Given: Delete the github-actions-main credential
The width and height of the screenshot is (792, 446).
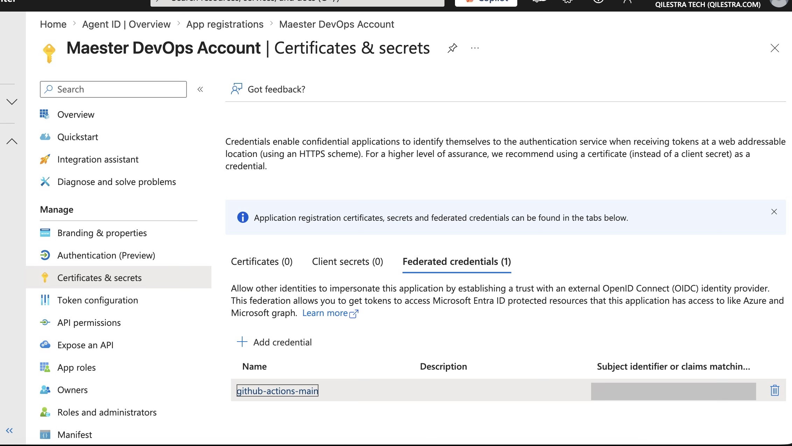Looking at the screenshot, I should tap(775, 390).
